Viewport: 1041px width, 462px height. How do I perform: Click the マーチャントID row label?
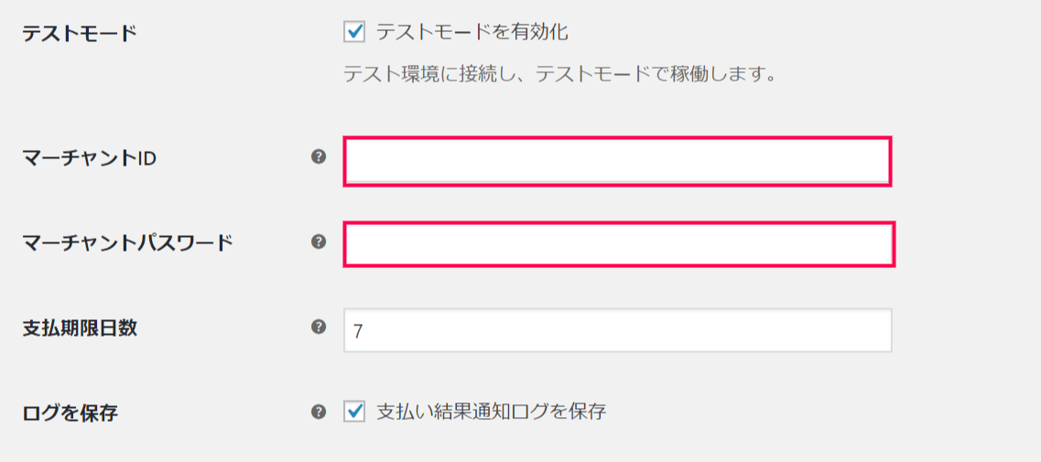pos(89,158)
